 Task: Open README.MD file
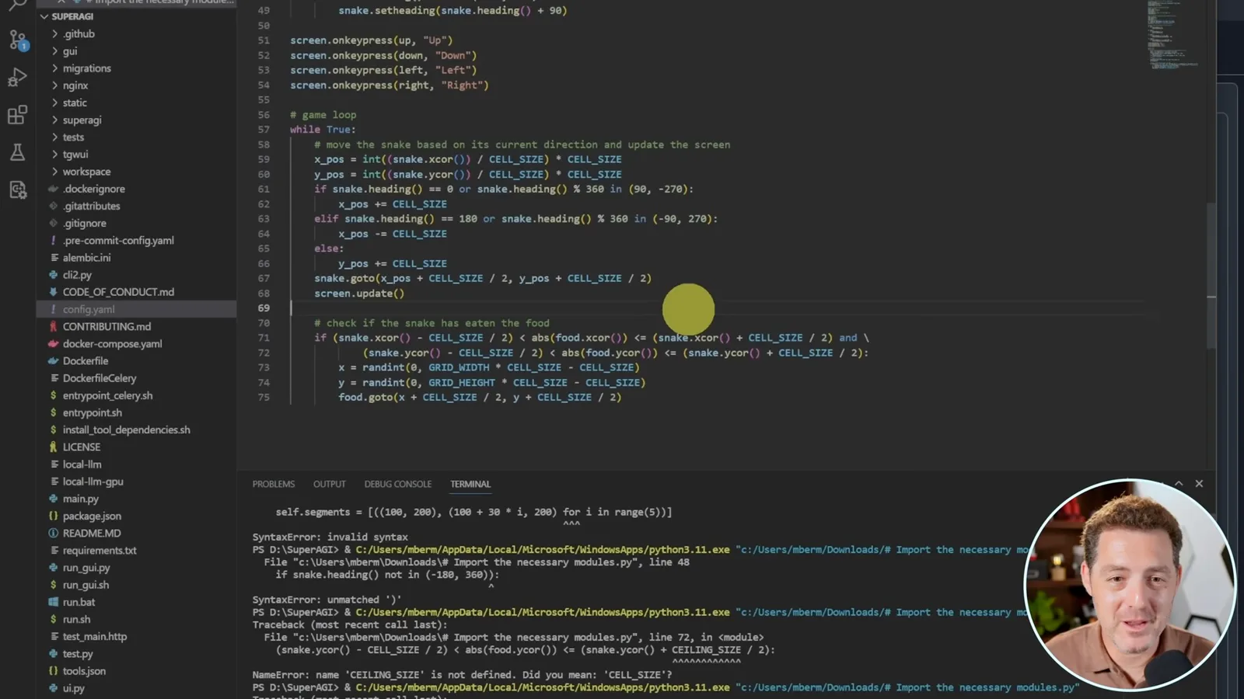pos(92,534)
